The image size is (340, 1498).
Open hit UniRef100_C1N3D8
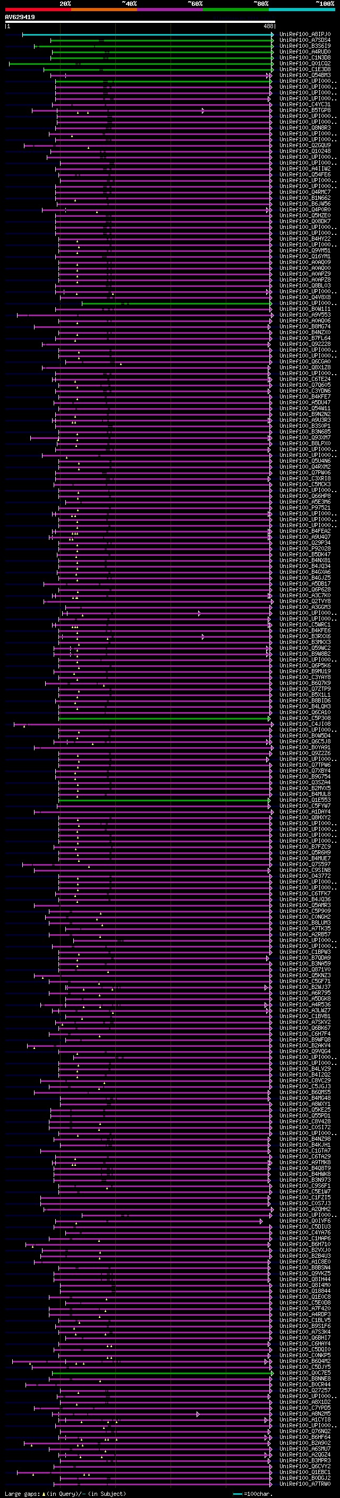[x=305, y=57]
